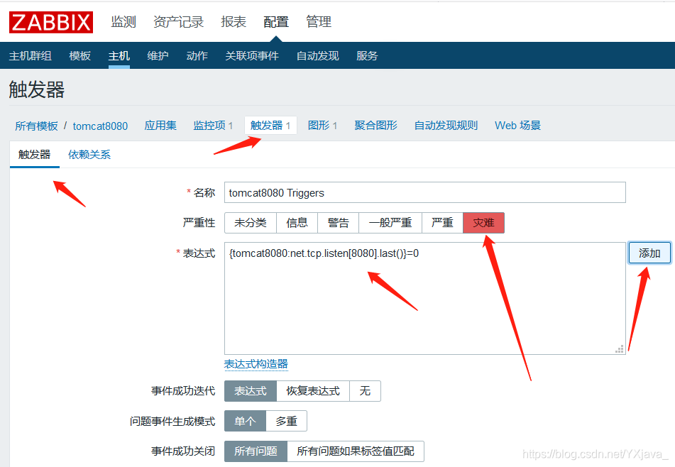Screen dimensions: 675x467
Task: Set severity to 信息
Action: 297,223
